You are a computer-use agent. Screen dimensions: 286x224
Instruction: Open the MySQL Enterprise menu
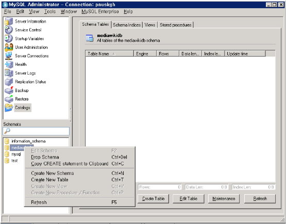pos(100,12)
